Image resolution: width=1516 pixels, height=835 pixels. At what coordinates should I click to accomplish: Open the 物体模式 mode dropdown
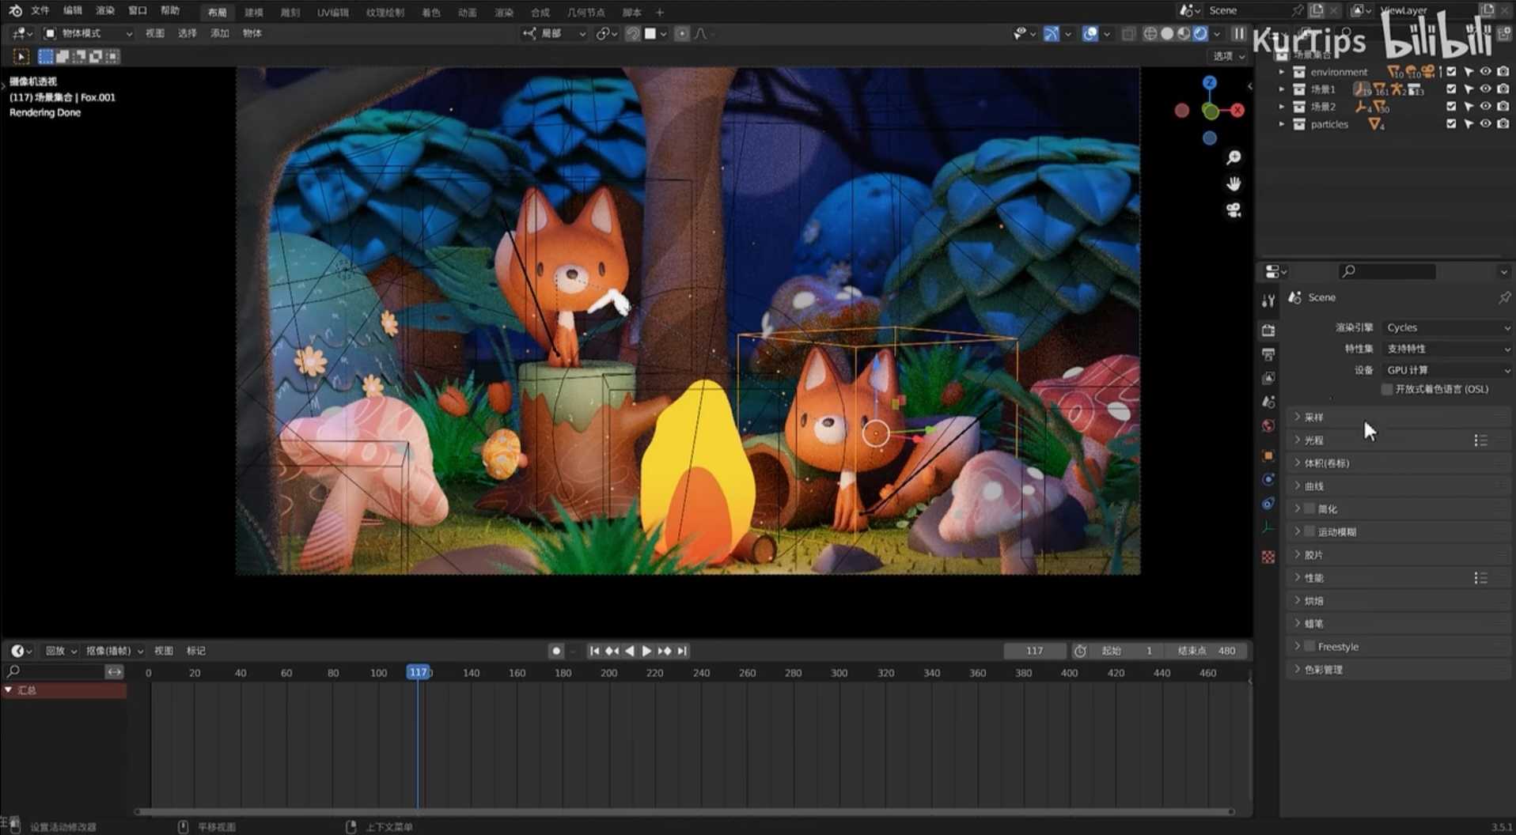tap(89, 33)
